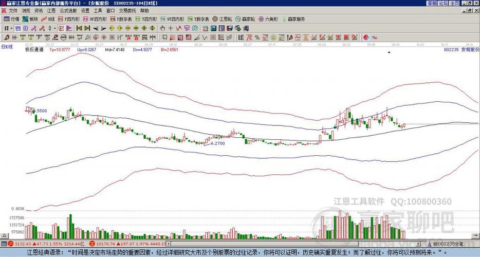This screenshot has height=257, width=480.
Task: Open the 9T四方形 tool
Action: pyautogui.click(x=172, y=19)
